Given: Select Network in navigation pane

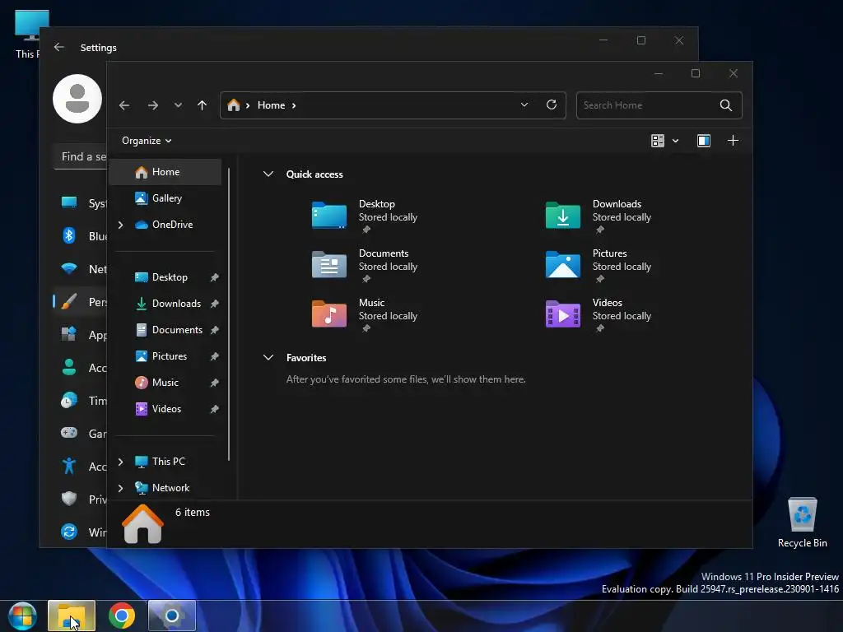Looking at the screenshot, I should pos(165,488).
